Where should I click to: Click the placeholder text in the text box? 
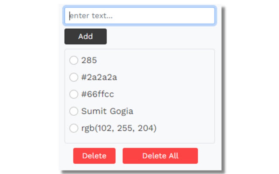[91, 16]
